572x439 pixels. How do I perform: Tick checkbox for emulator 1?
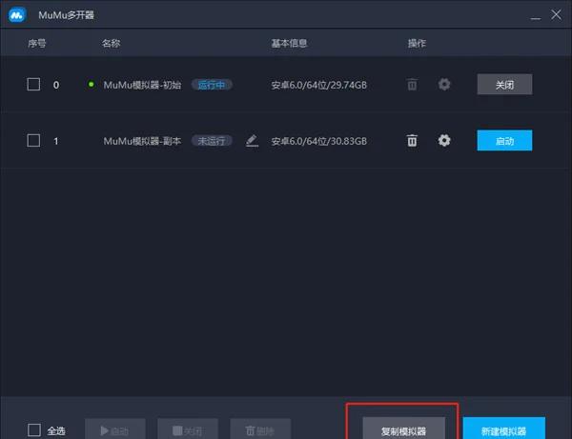click(x=33, y=141)
